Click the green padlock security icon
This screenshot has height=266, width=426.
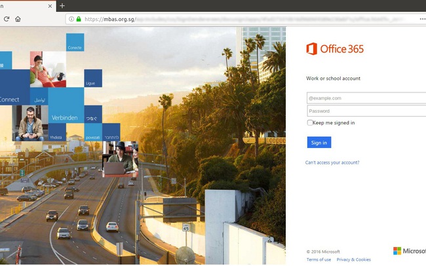(x=79, y=19)
